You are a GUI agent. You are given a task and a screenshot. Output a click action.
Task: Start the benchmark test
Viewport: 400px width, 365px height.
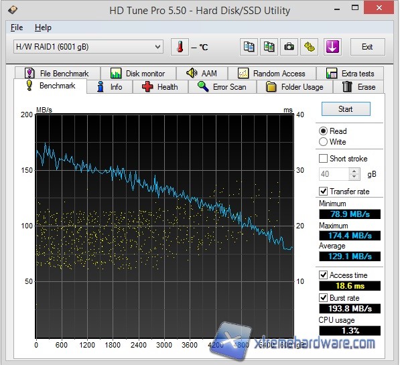tap(346, 109)
